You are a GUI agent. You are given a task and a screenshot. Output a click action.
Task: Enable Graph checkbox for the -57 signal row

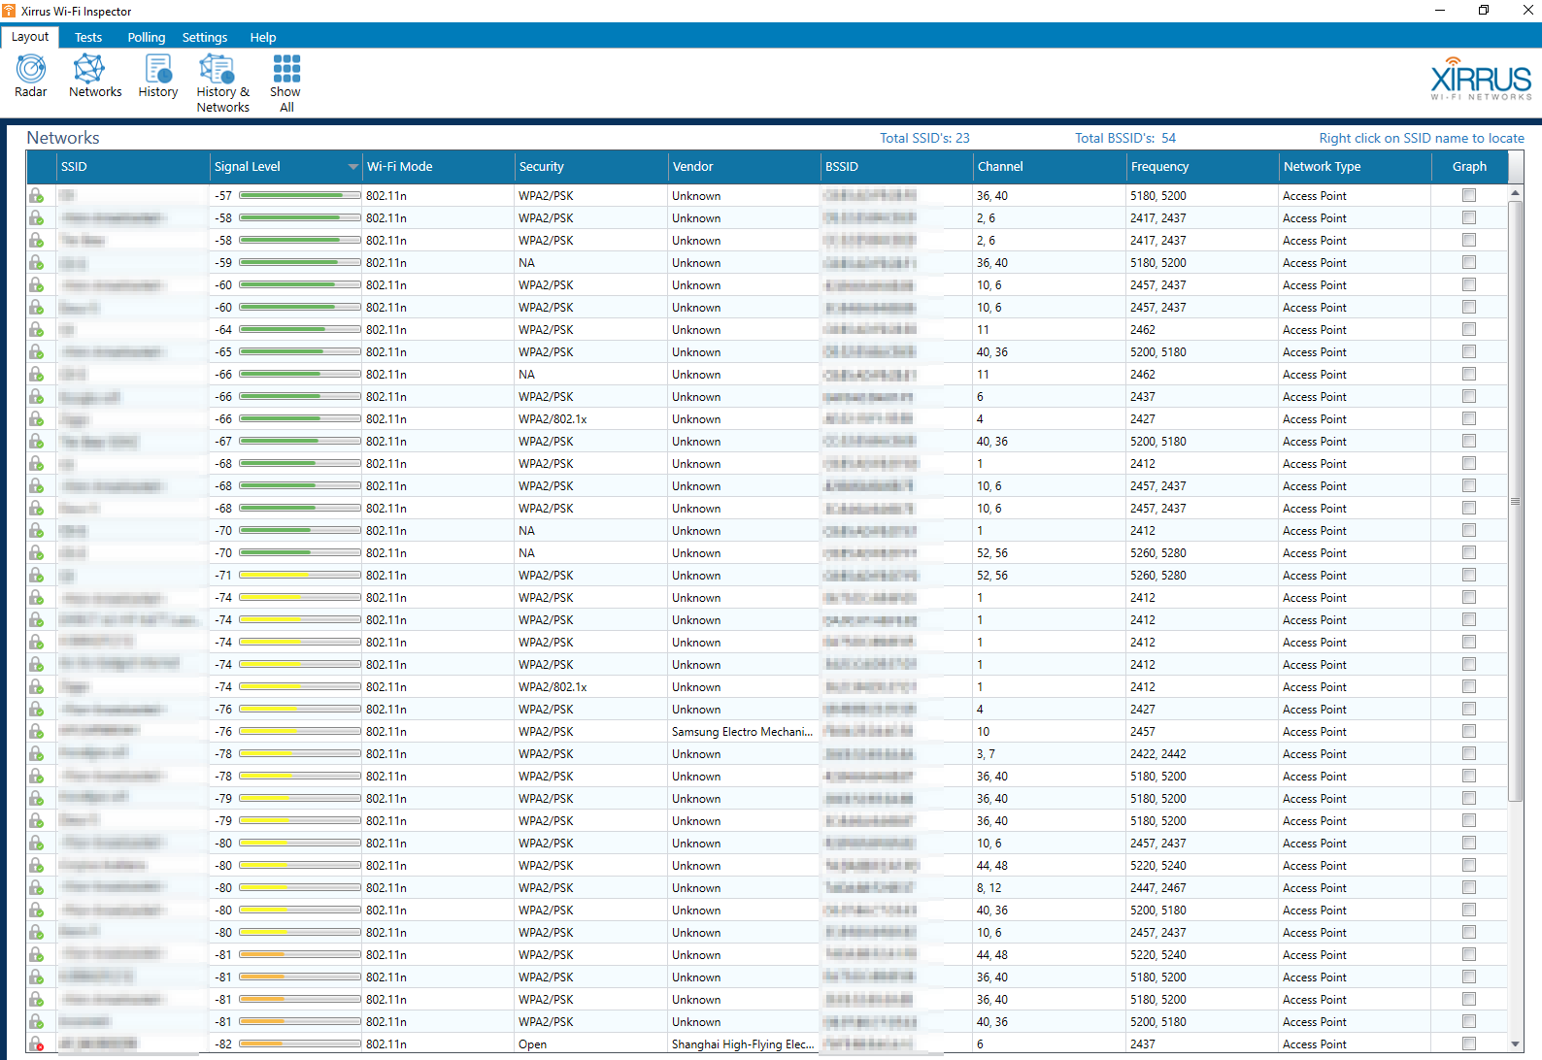click(1469, 195)
